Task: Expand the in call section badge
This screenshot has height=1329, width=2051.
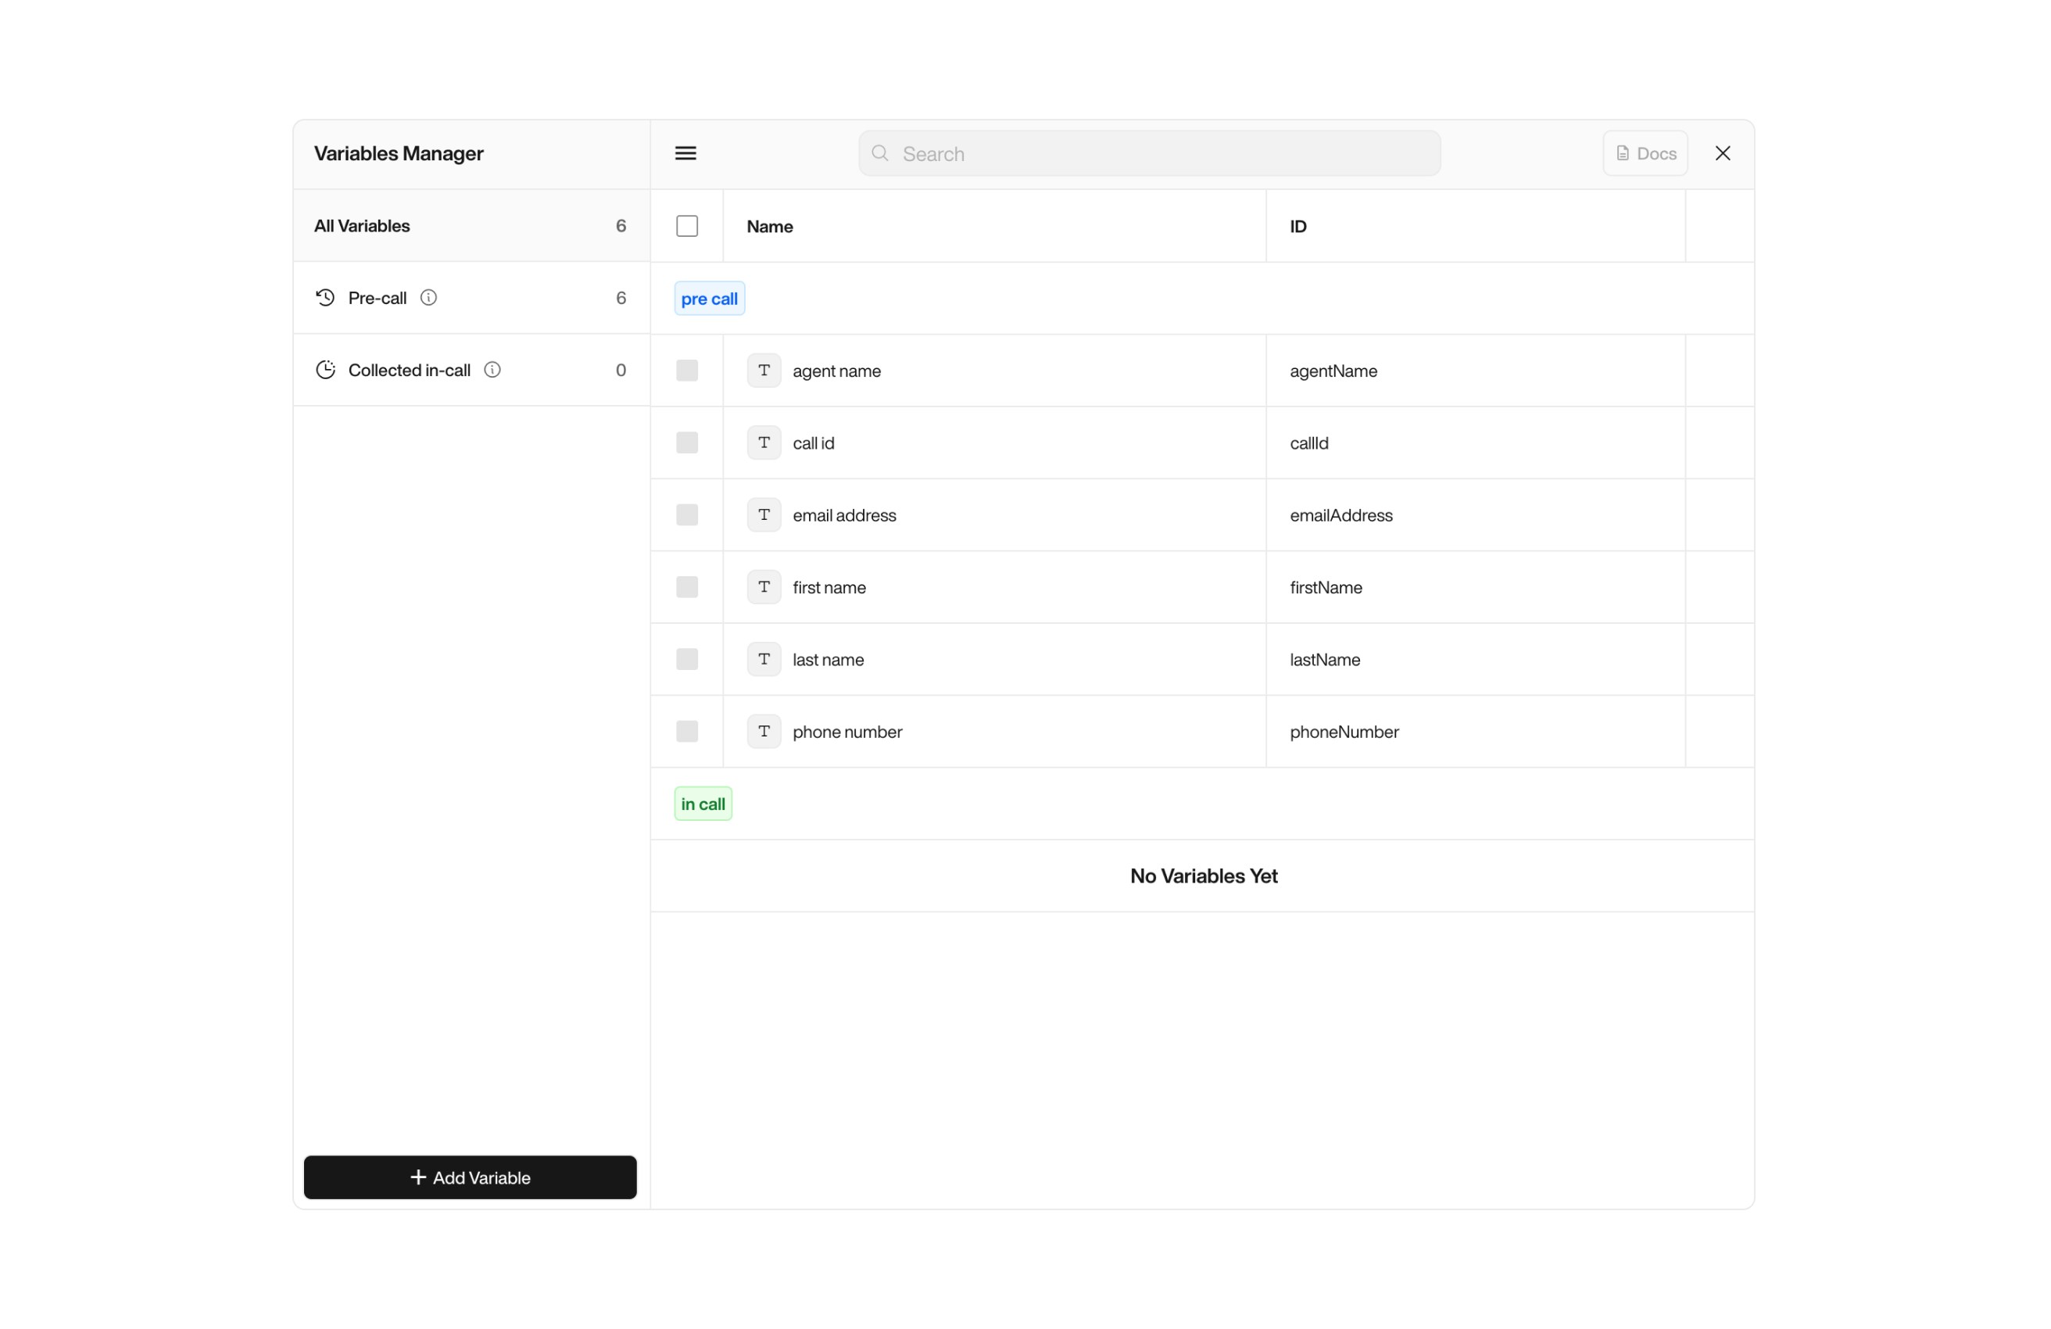Action: coord(703,802)
